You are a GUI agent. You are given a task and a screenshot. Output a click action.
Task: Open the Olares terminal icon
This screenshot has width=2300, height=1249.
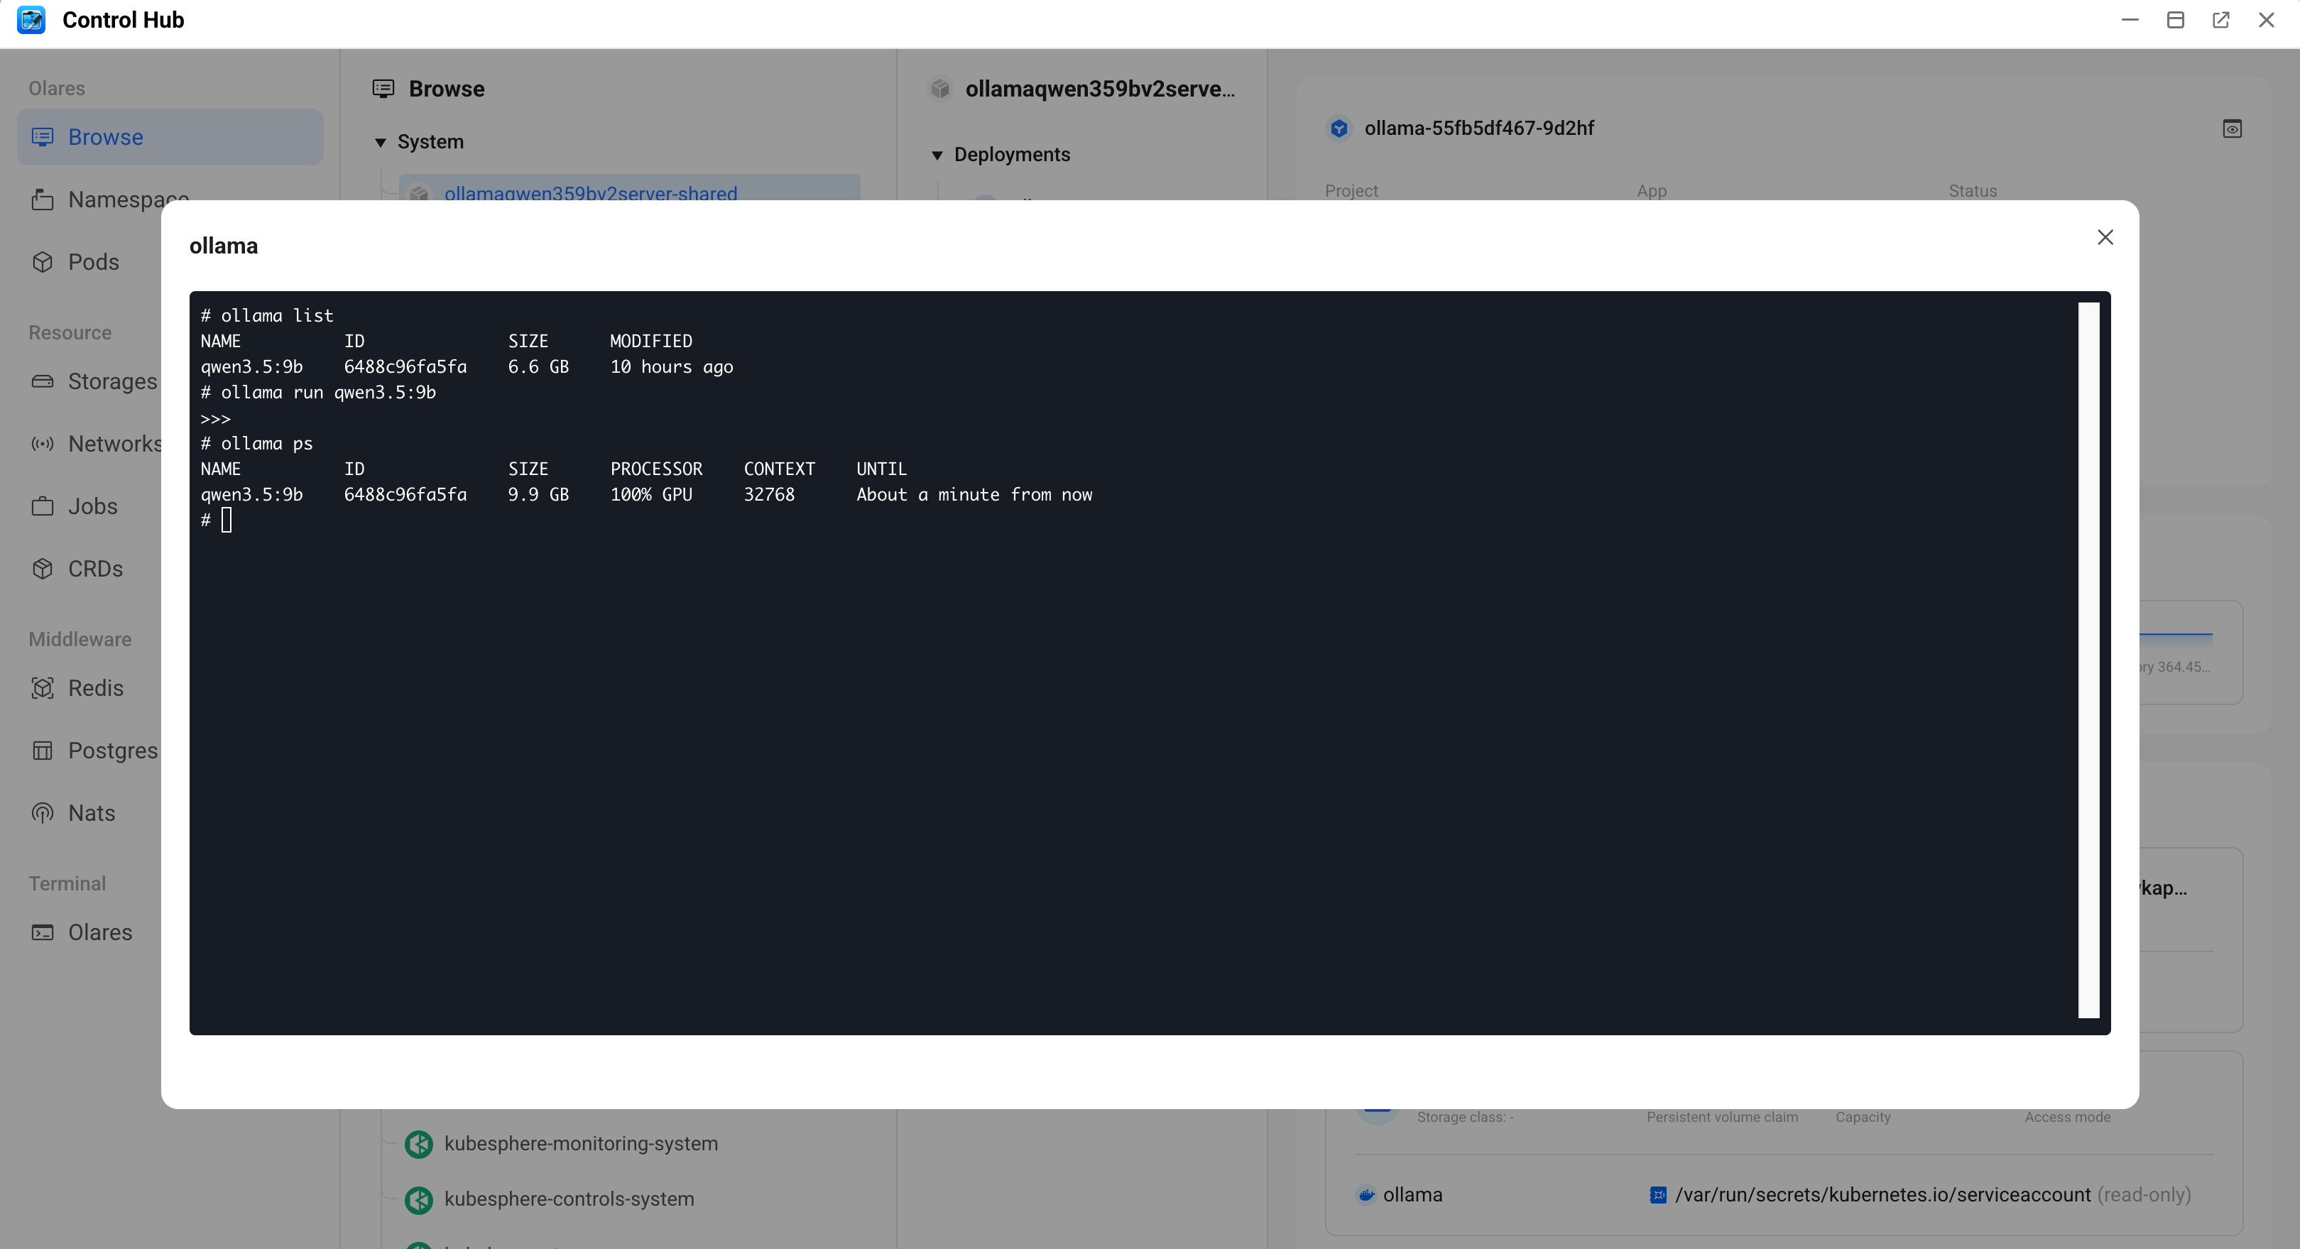(42, 932)
